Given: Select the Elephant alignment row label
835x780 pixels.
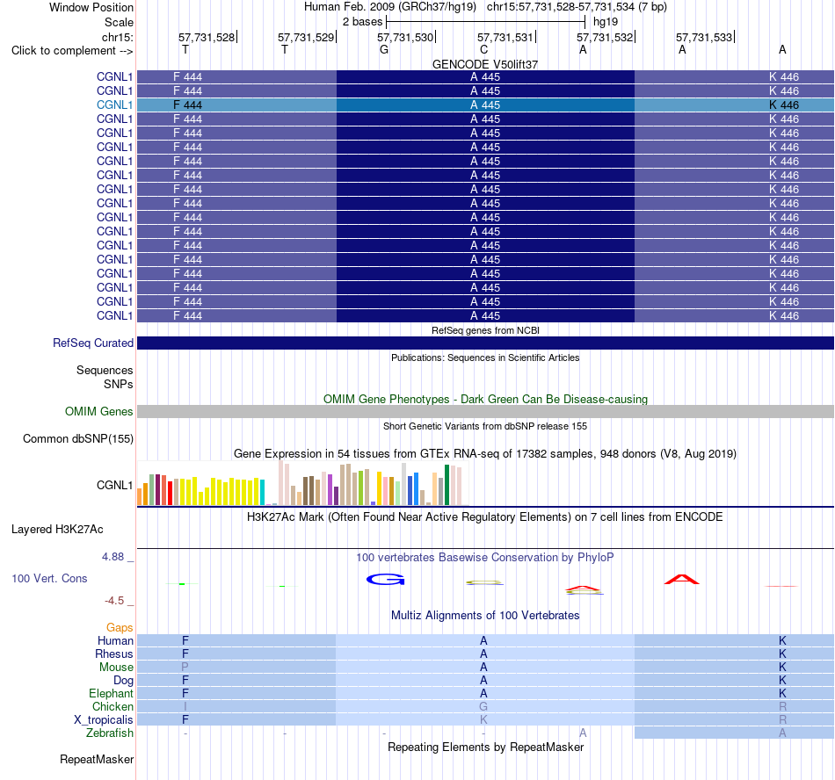Looking at the screenshot, I should [111, 693].
